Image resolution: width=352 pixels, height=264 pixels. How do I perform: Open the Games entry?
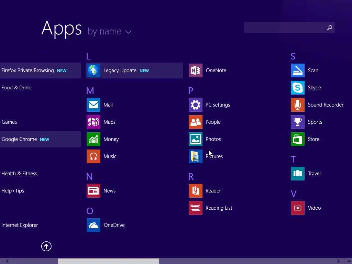click(9, 122)
